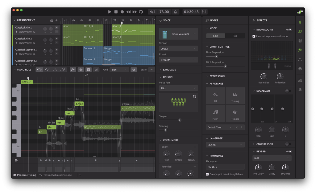The width and height of the screenshot is (316, 193).
Task: Open the Reverb Hall type dropdown
Action: (272, 158)
